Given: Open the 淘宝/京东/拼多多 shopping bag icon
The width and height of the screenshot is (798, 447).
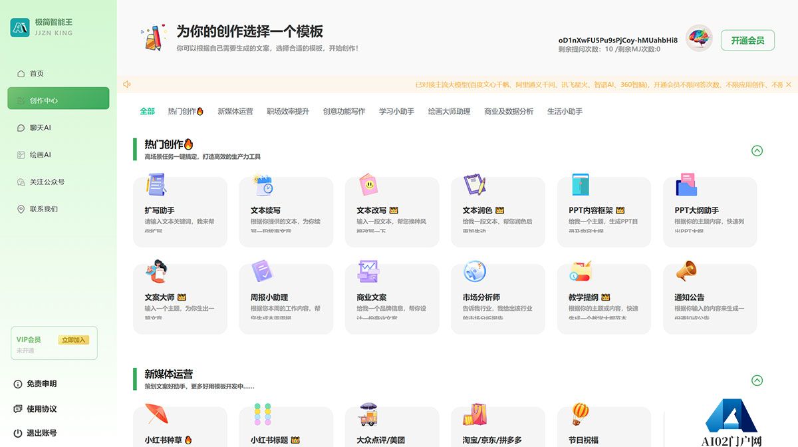Looking at the screenshot, I should [x=474, y=414].
